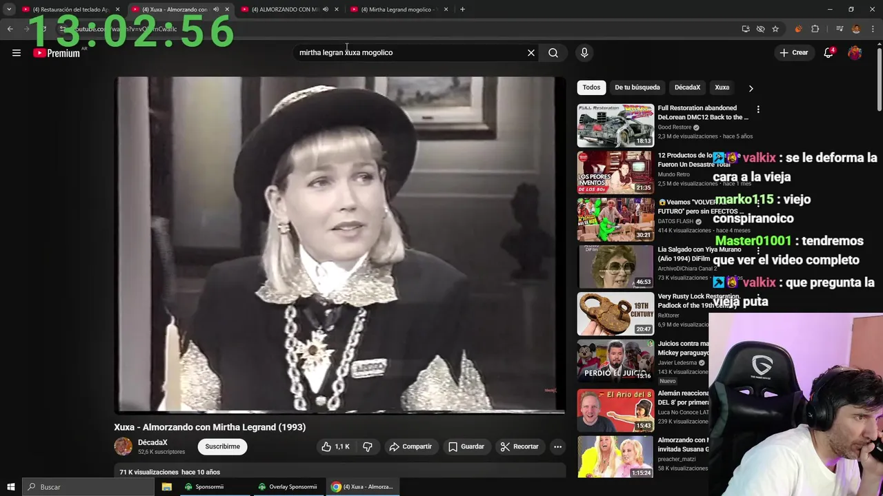Screen dimensions: 883x496
Task: Open Chrome media controls icon
Action: click(x=840, y=29)
